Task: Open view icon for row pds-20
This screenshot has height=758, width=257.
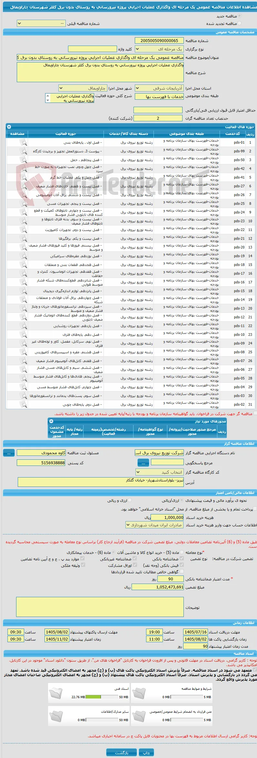Action: coord(23,247)
